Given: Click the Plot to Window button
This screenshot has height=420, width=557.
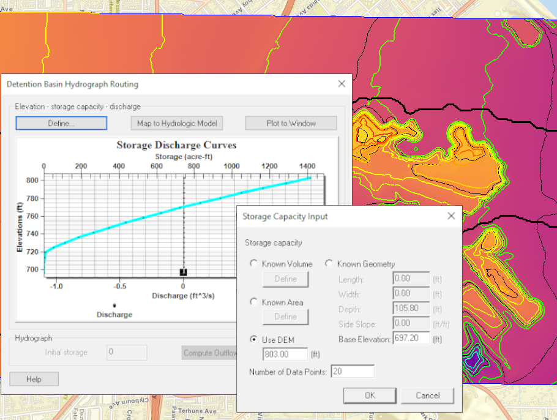Looking at the screenshot, I should pyautogui.click(x=291, y=123).
